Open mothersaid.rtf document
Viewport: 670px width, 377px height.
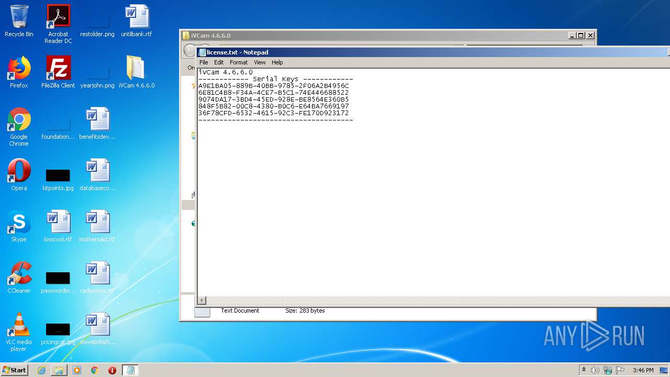97,226
